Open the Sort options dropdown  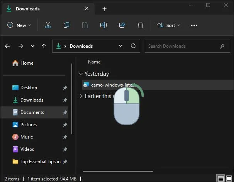tap(168, 25)
